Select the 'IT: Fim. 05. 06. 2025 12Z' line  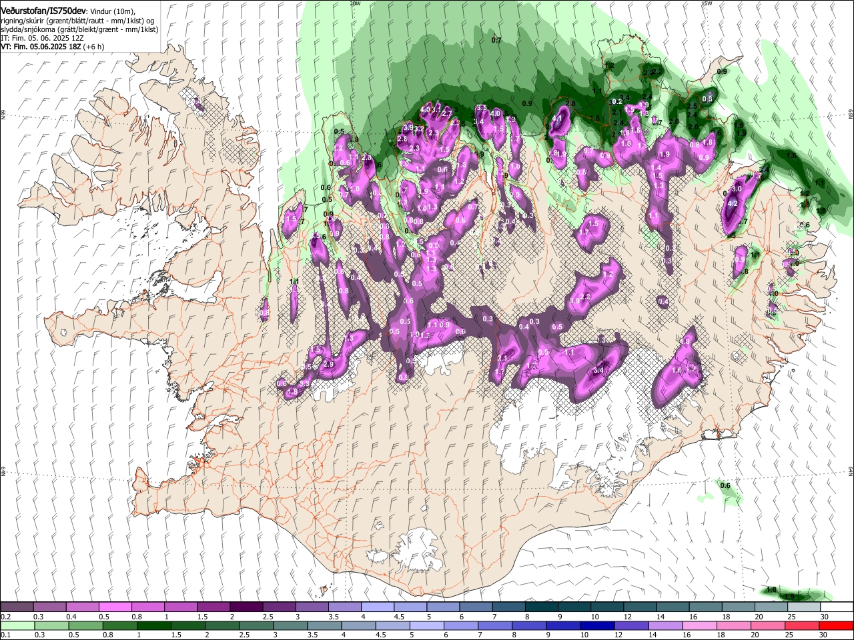coord(41,39)
